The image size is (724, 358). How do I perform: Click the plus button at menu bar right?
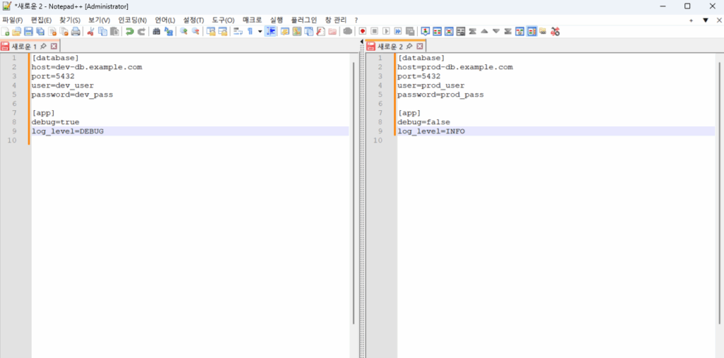point(691,20)
